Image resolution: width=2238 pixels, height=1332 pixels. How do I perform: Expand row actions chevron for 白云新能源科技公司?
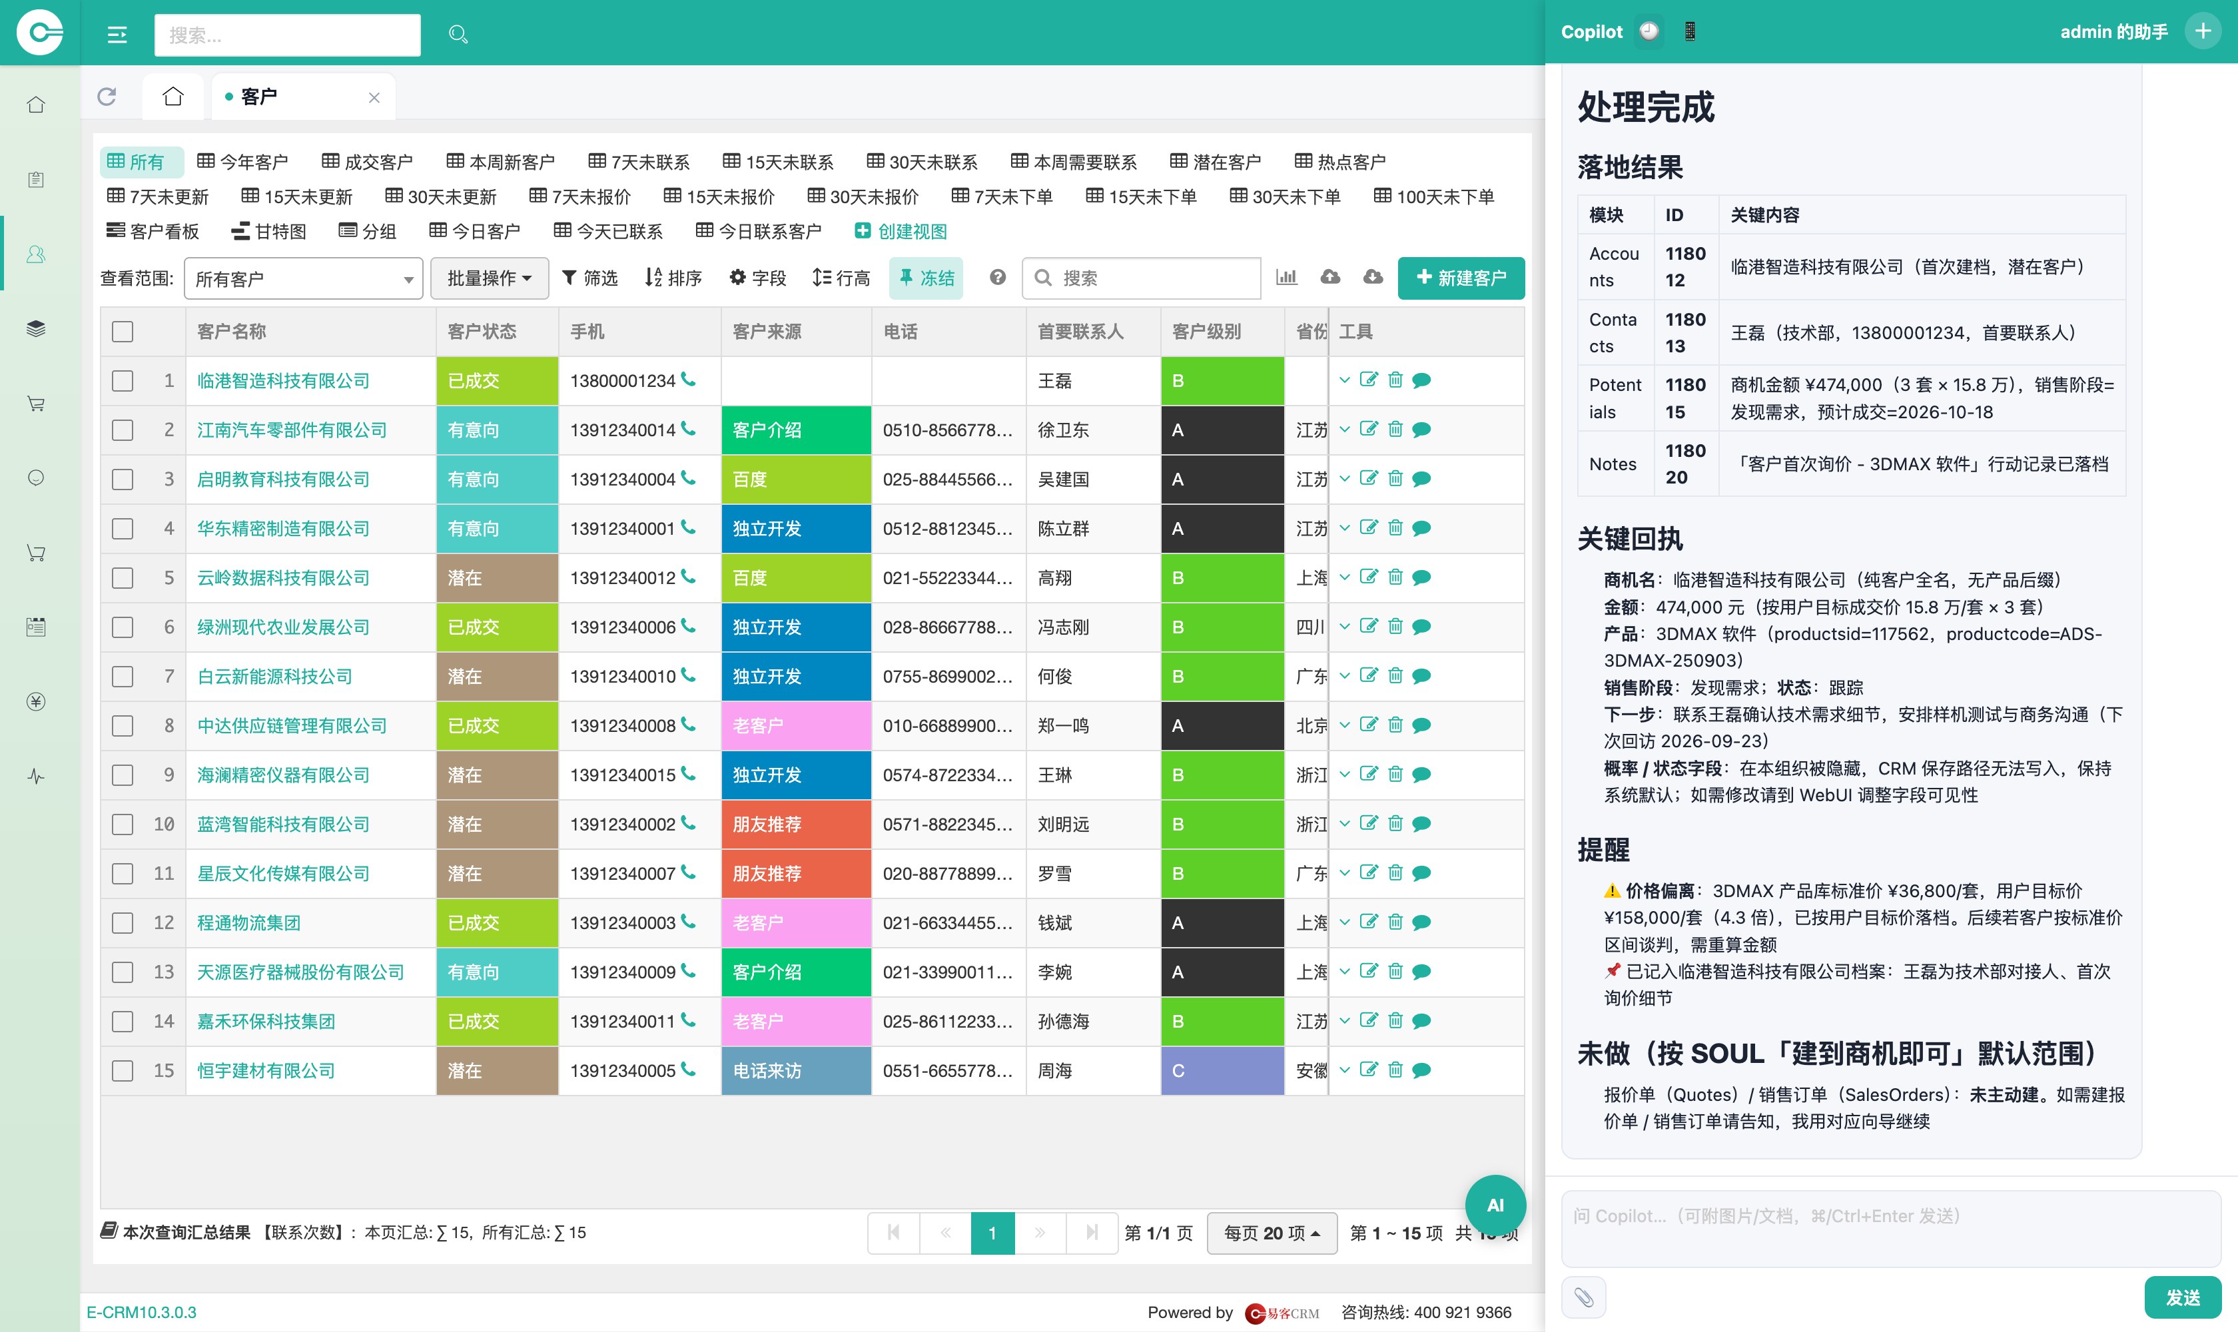pos(1344,676)
